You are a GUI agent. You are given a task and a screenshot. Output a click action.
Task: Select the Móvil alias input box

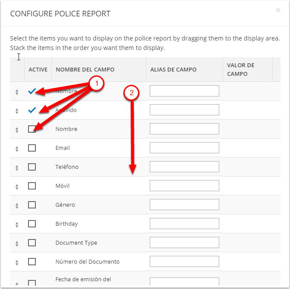click(x=184, y=186)
